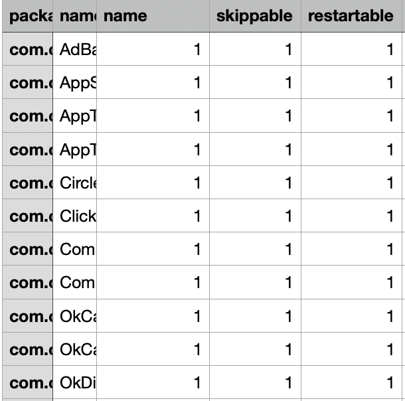Select the AdBa name cell
Viewport: 405px width, 401px height.
click(74, 49)
